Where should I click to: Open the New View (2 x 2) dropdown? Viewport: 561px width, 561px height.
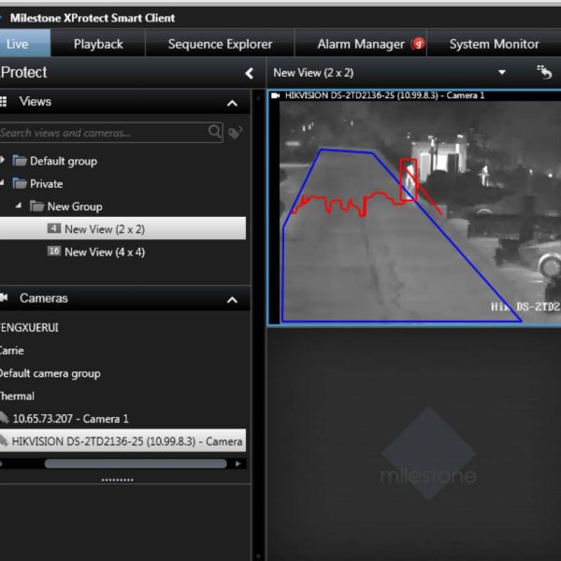[502, 72]
